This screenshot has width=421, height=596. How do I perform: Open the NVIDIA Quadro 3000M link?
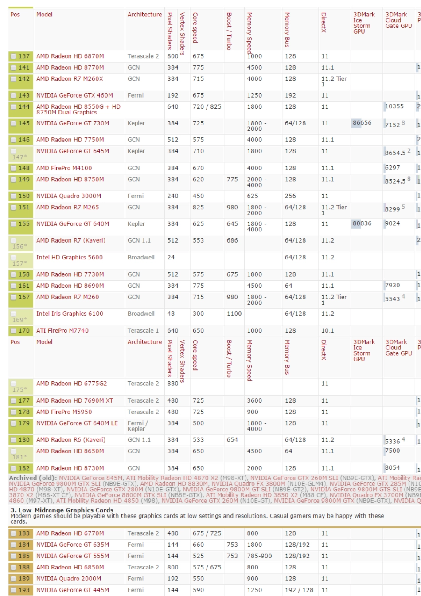(69, 196)
